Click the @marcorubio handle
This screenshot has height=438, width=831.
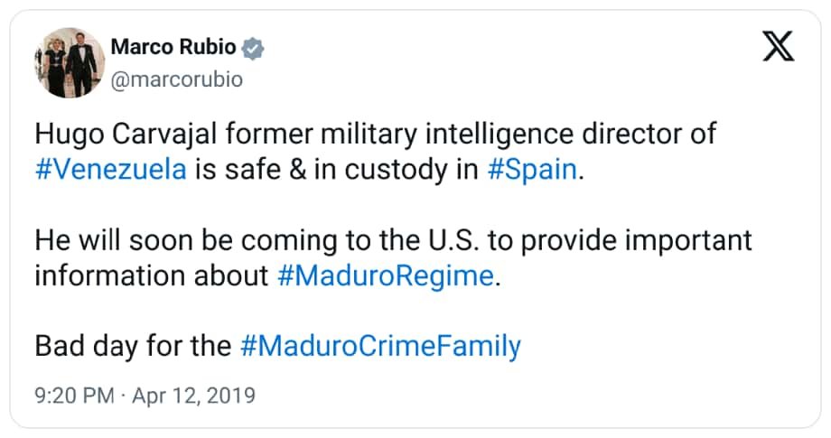(176, 79)
